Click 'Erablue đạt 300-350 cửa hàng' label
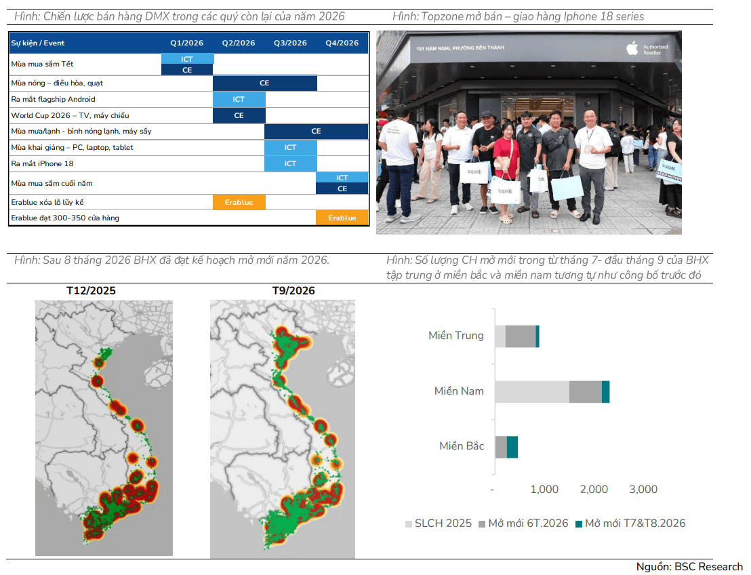Screen dimensions: 751x575 65,218
